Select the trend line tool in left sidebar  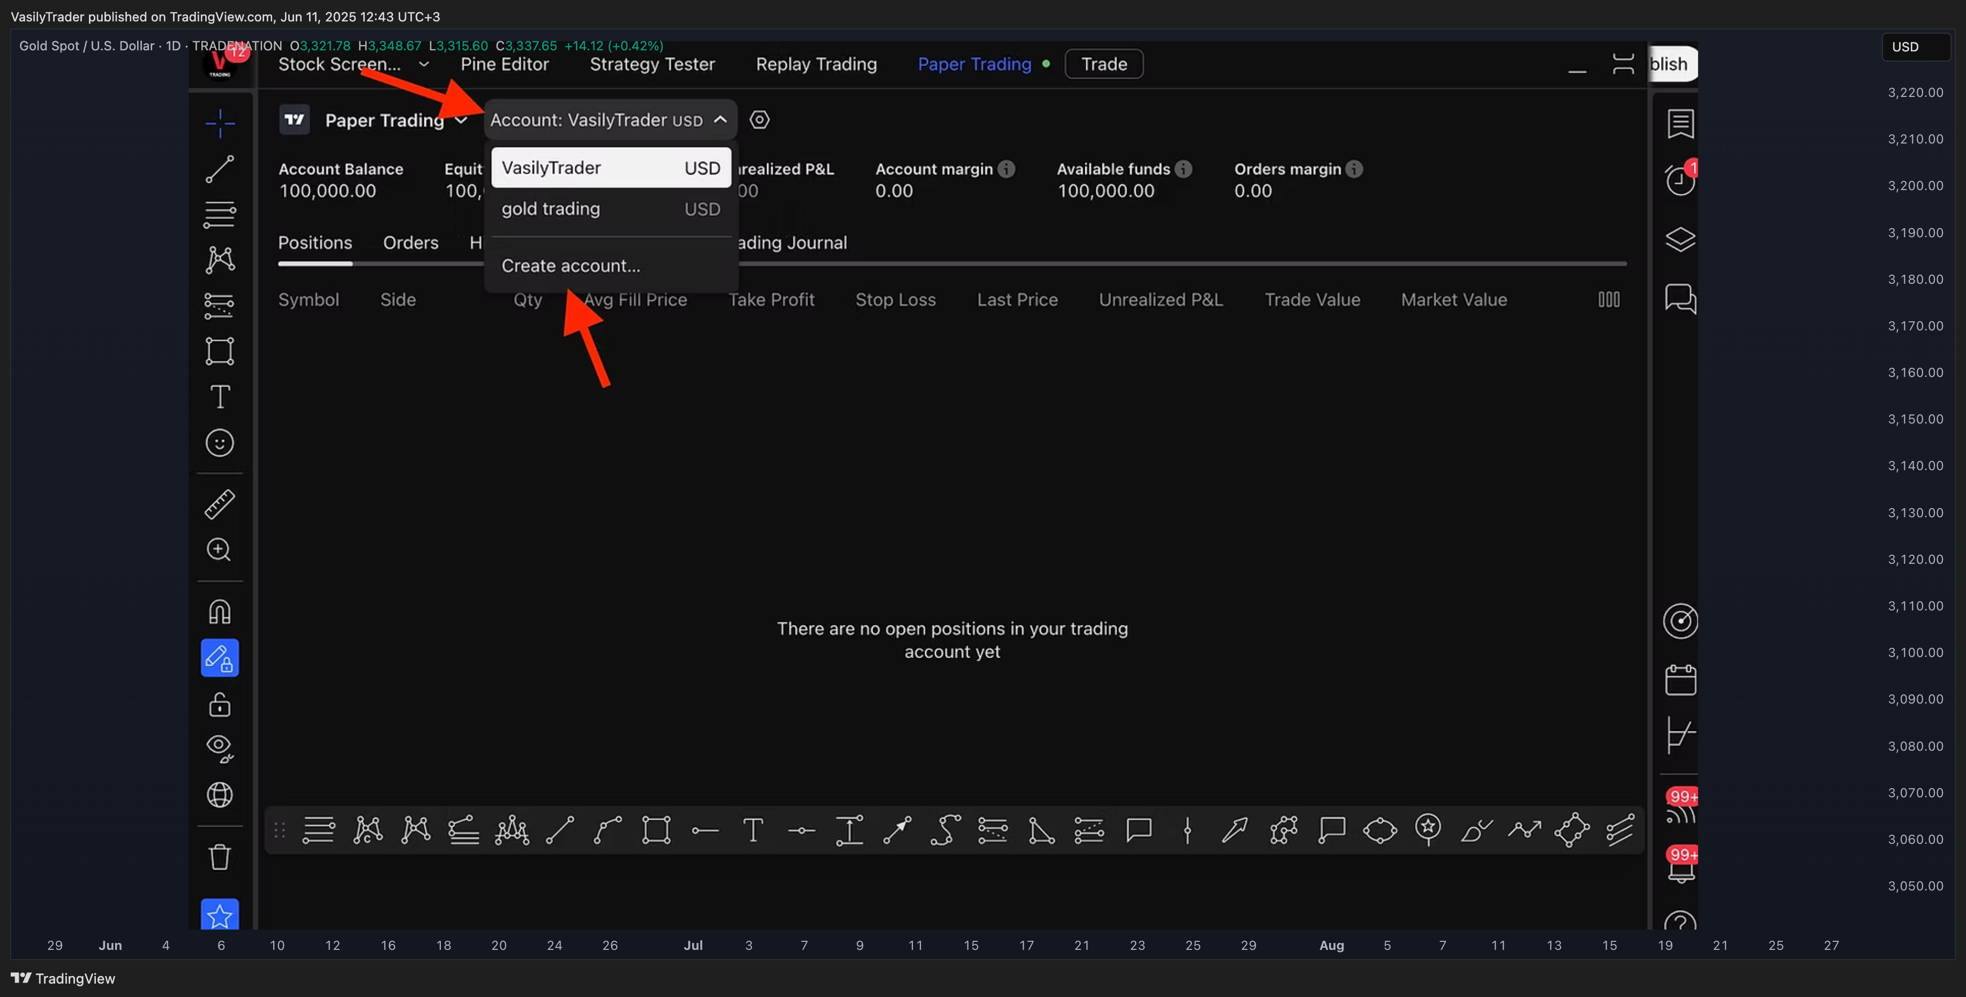220,169
